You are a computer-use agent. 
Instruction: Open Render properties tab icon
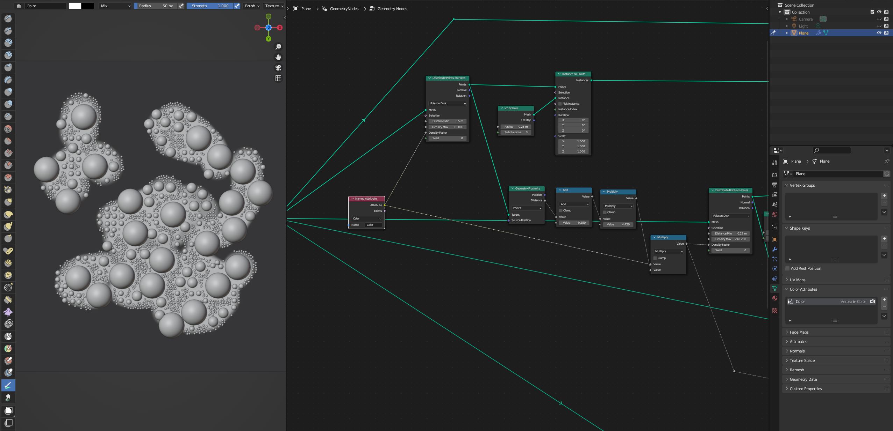[775, 175]
